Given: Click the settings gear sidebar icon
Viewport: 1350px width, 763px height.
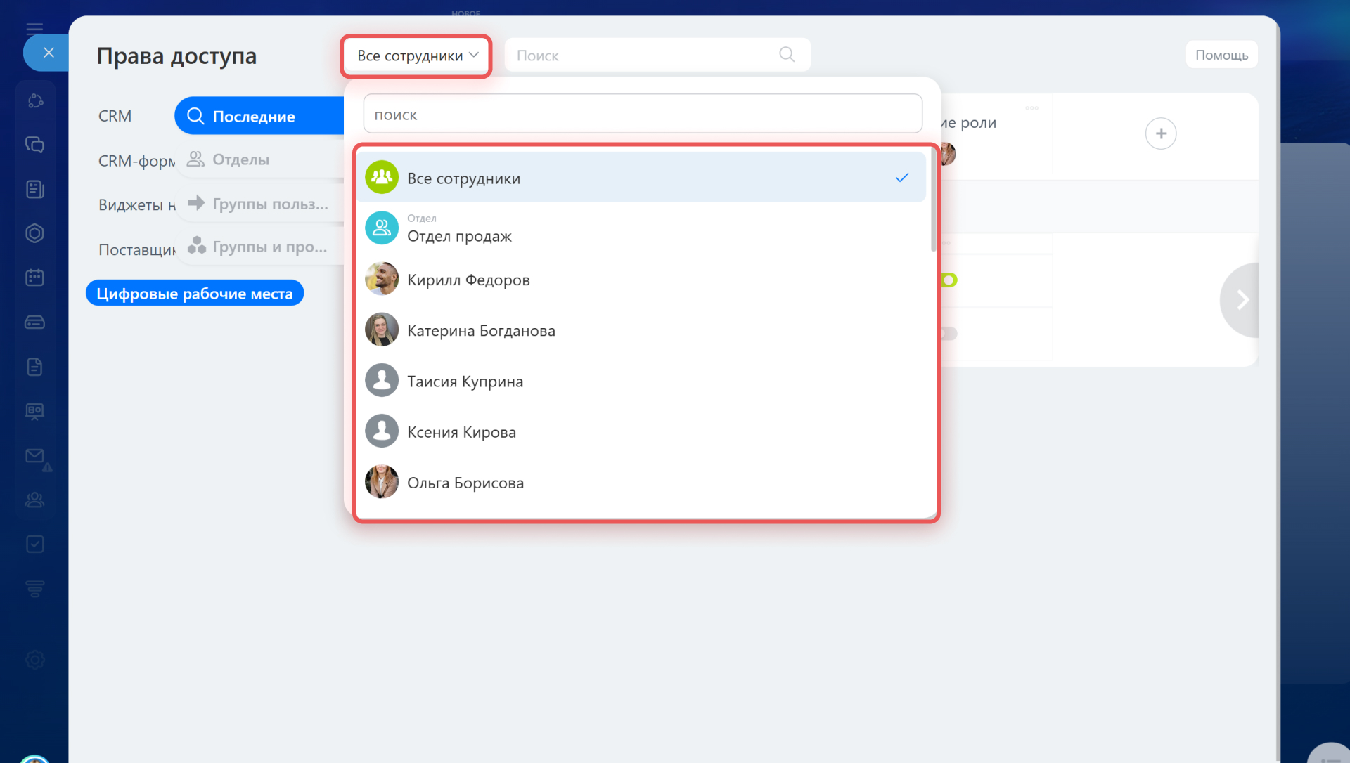Looking at the screenshot, I should pyautogui.click(x=34, y=659).
